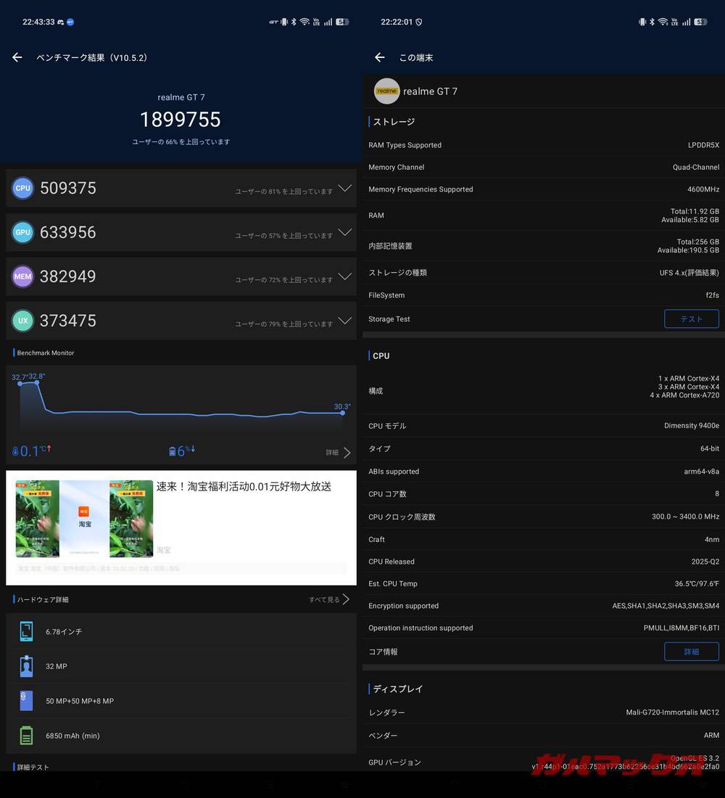Viewport: 725px width, 798px height.
Task: Select the FileSystem f2fs row
Action: tap(543, 295)
